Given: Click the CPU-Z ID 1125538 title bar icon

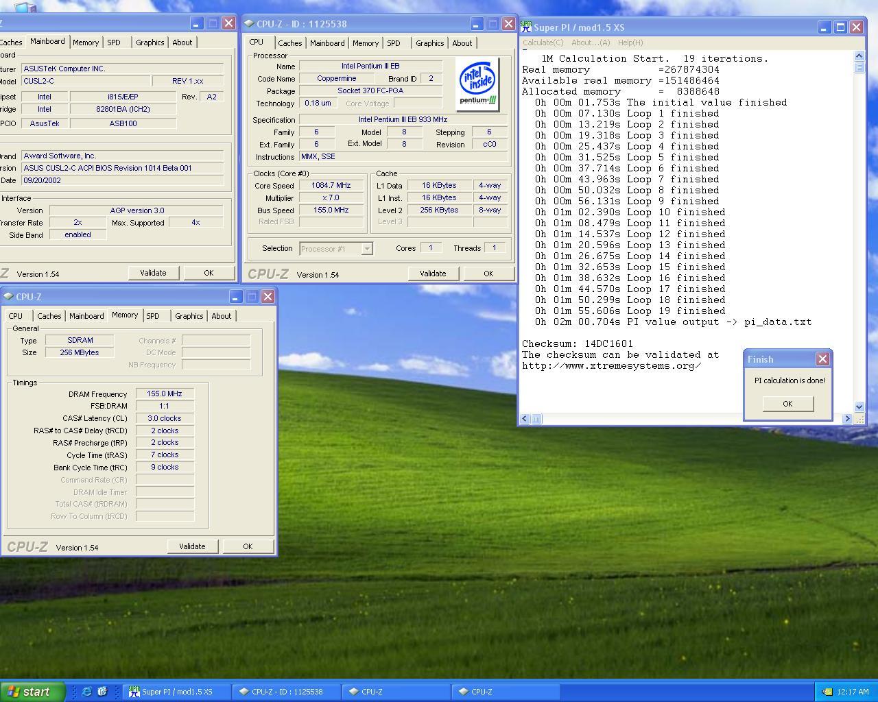Looking at the screenshot, I should (x=249, y=24).
